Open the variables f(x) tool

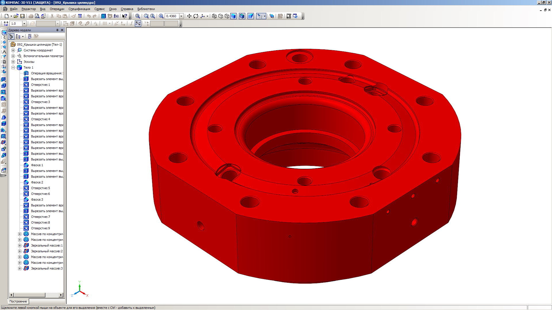coord(116,16)
